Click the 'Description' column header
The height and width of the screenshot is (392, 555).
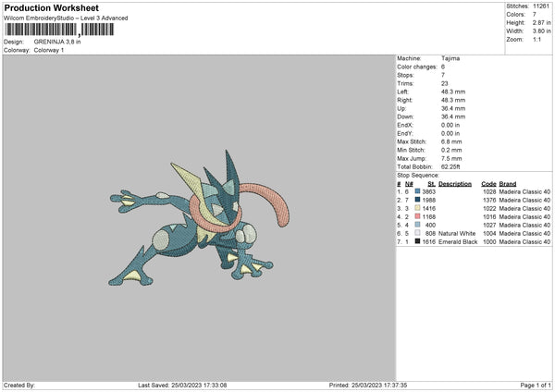(455, 184)
